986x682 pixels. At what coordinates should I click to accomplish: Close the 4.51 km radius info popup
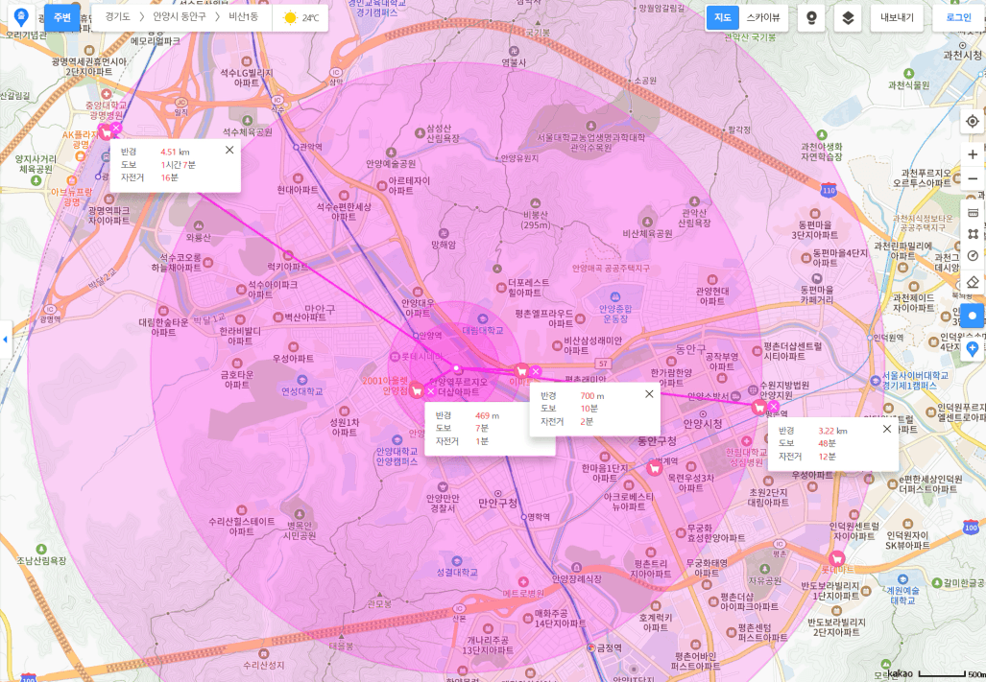(229, 150)
